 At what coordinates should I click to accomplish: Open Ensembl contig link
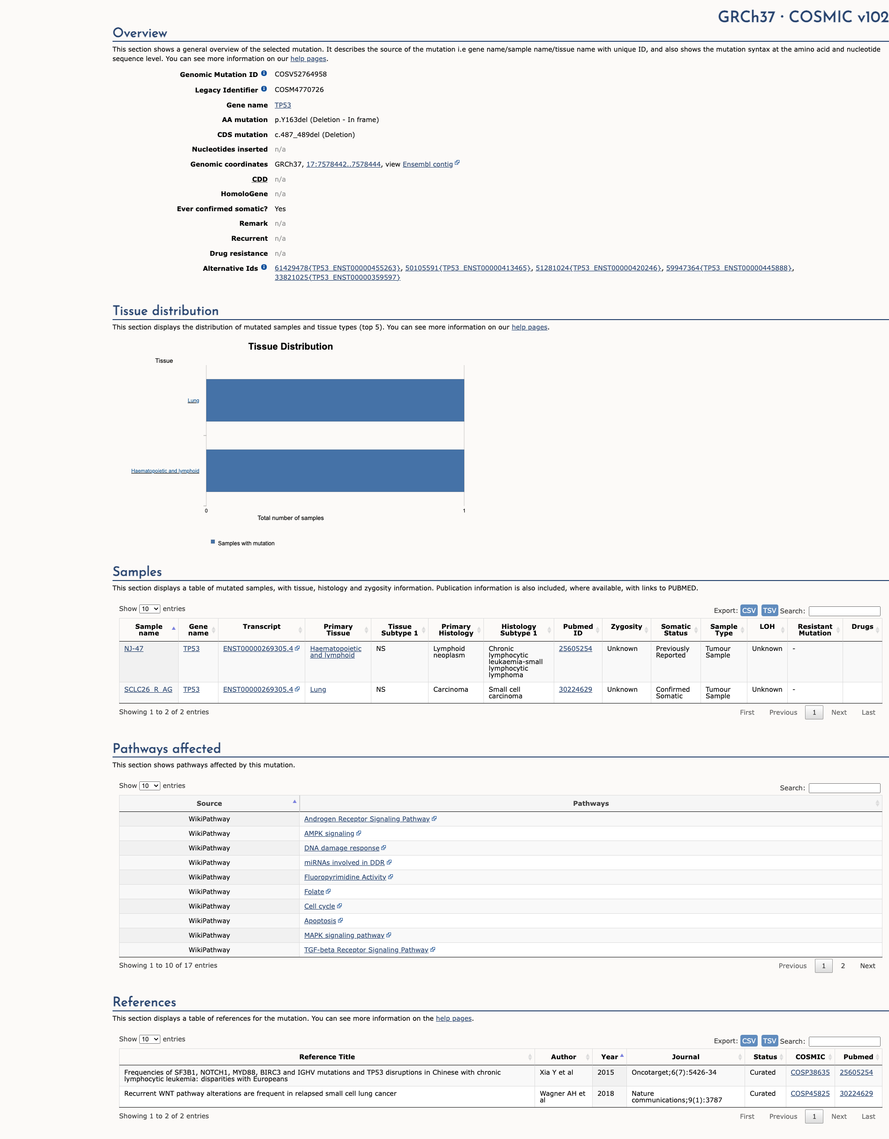427,164
